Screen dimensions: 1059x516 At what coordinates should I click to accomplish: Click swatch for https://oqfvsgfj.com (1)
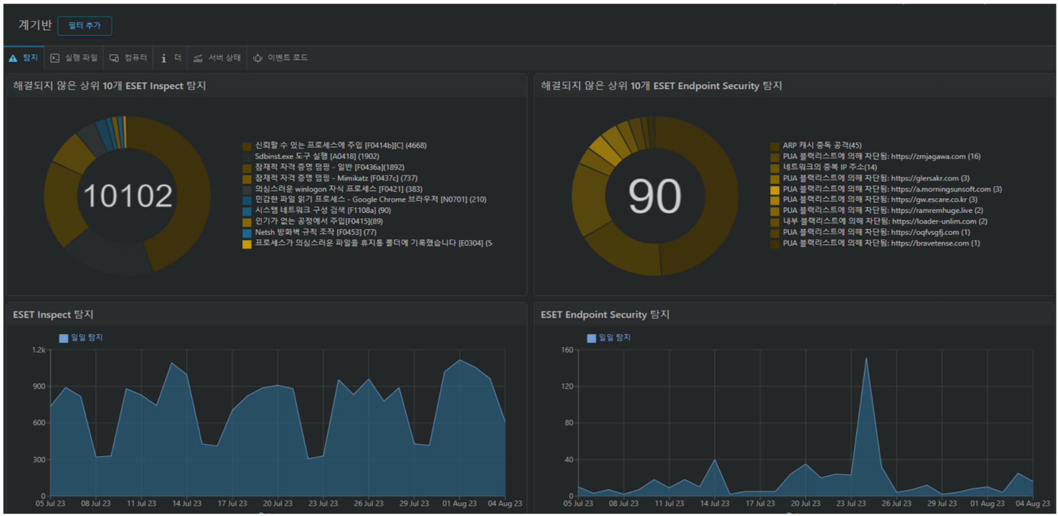tap(774, 233)
